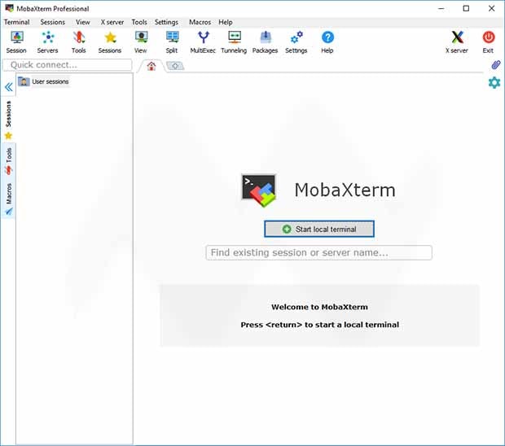Open the Tools toolbar icon

click(78, 42)
